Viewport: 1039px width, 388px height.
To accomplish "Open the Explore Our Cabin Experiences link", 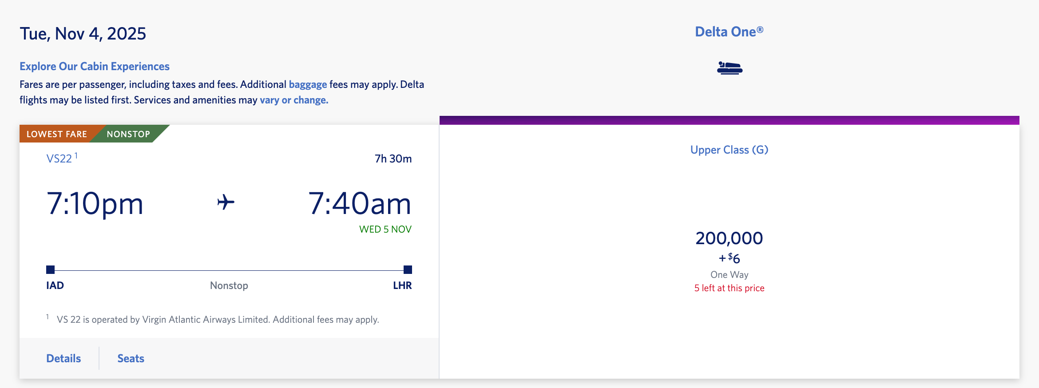I will (x=95, y=66).
